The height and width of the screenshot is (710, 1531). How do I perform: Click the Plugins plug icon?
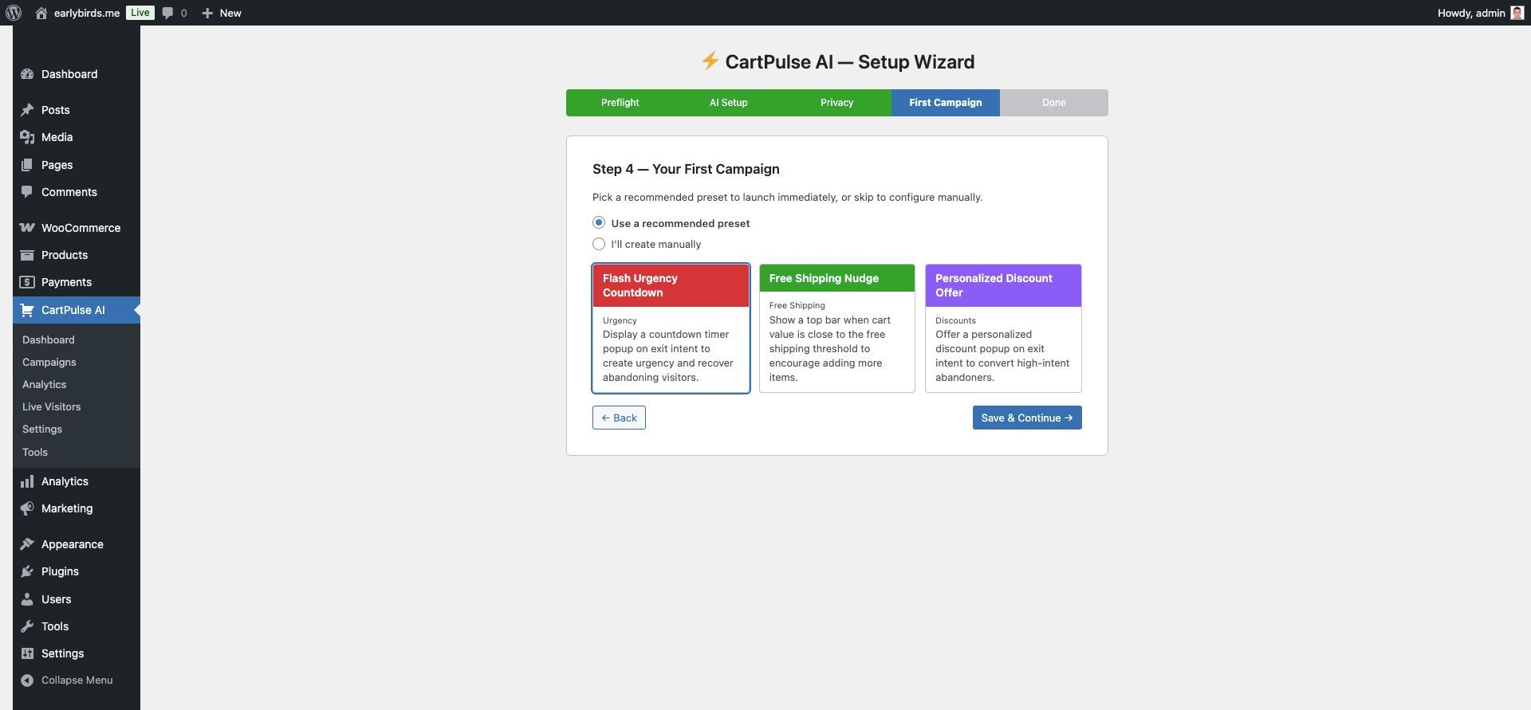[27, 571]
